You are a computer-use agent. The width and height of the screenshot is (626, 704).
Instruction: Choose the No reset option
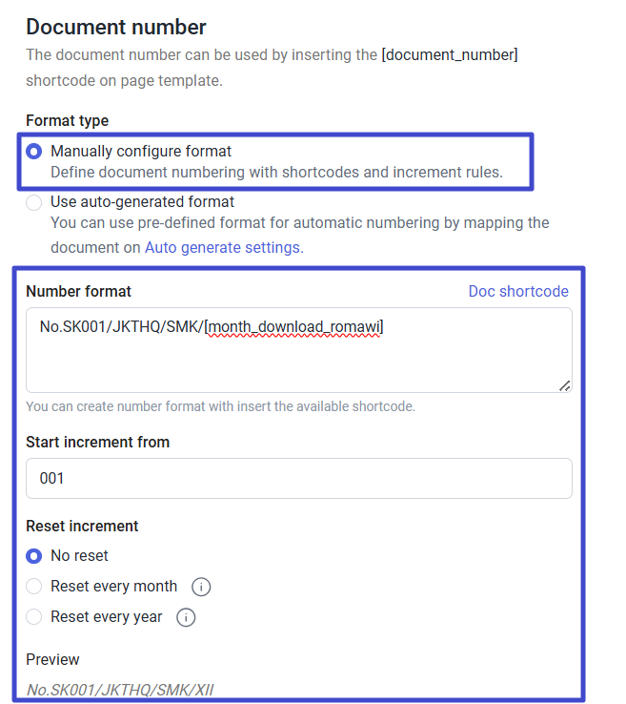[34, 556]
